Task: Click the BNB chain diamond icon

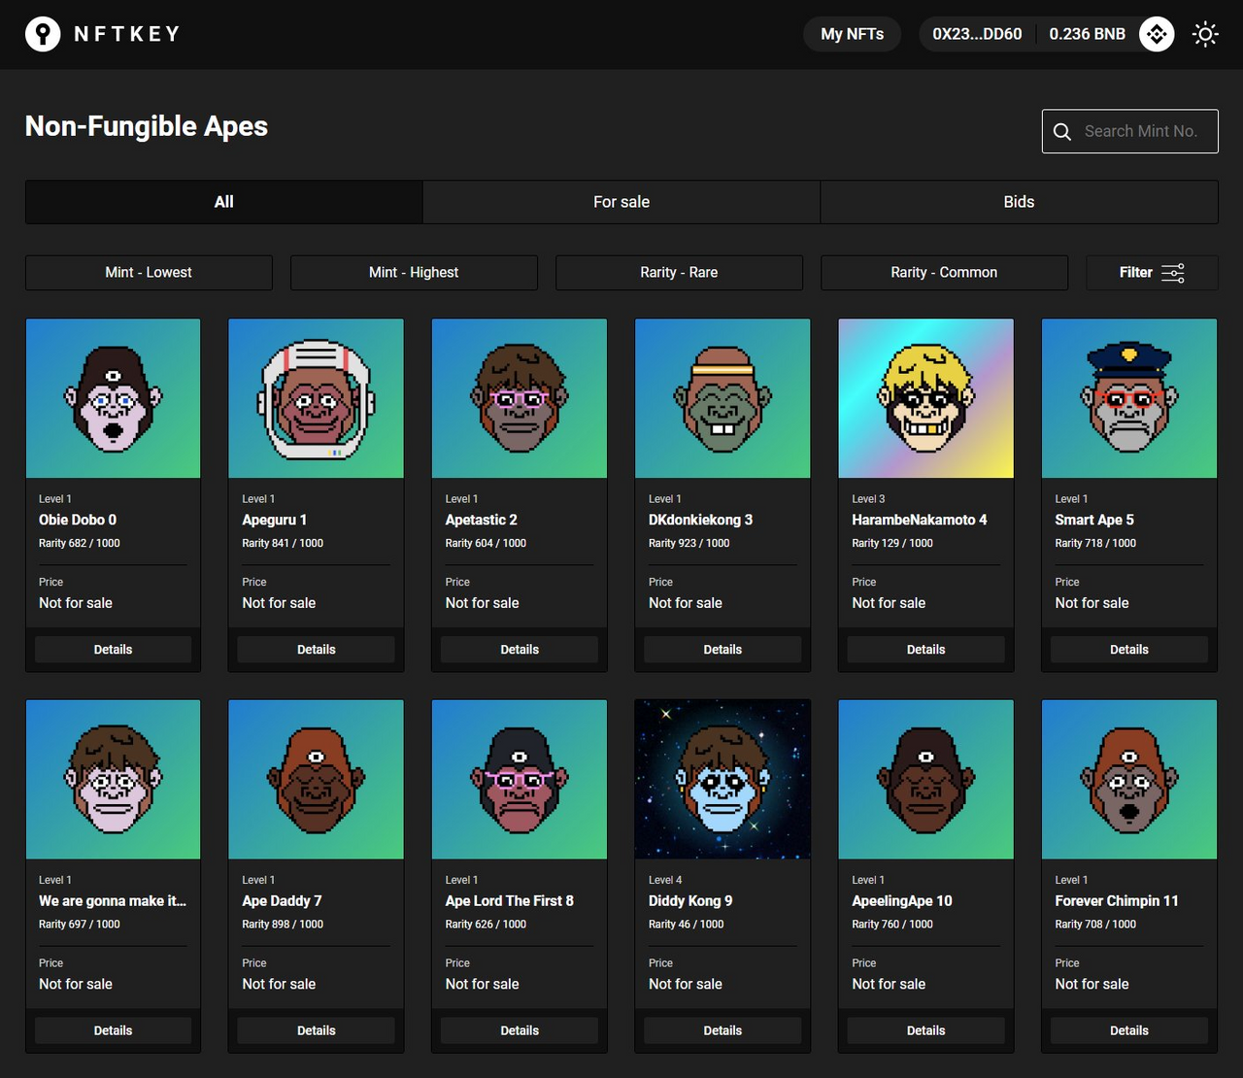Action: [1157, 34]
